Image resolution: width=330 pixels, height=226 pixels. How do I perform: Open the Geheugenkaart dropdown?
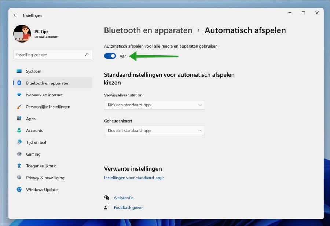(154, 130)
